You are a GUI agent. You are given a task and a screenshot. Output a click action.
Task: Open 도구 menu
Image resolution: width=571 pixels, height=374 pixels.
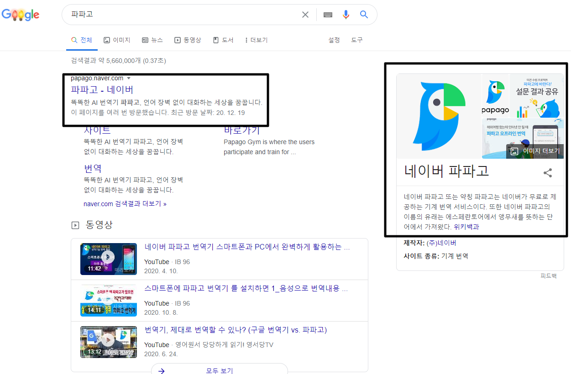[357, 40]
